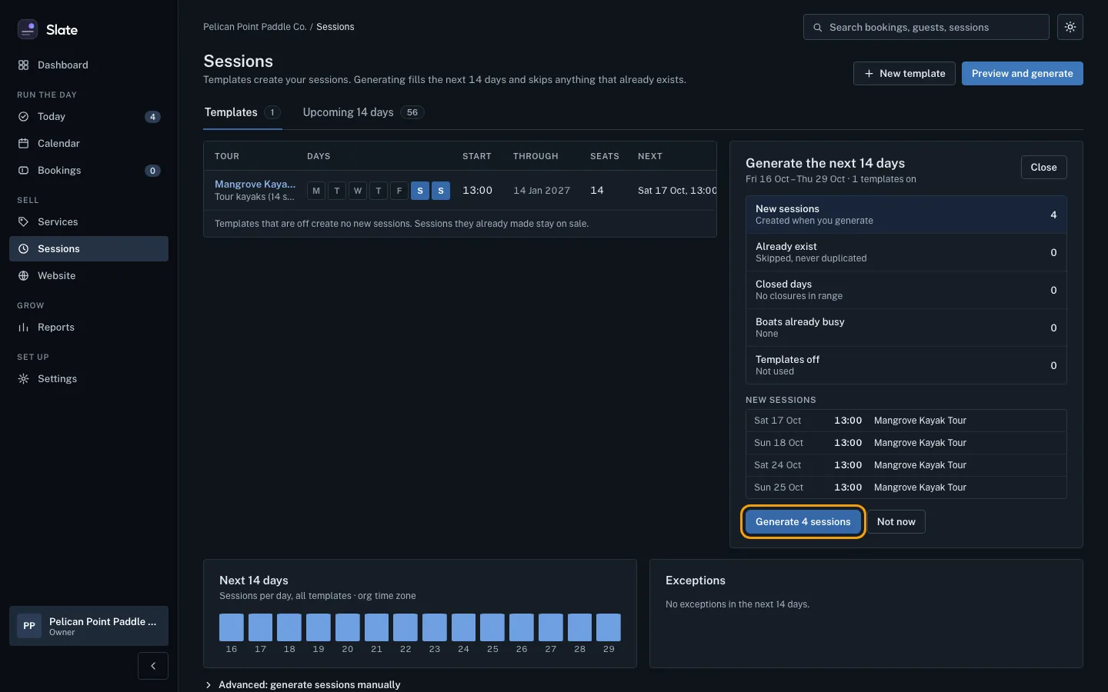Click the day 25 bar in chart
The width and height of the screenshot is (1108, 692).
[x=492, y=627]
